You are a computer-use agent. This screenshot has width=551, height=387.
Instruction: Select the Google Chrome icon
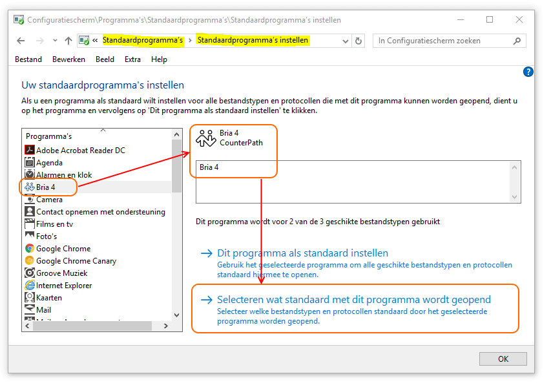(x=30, y=249)
